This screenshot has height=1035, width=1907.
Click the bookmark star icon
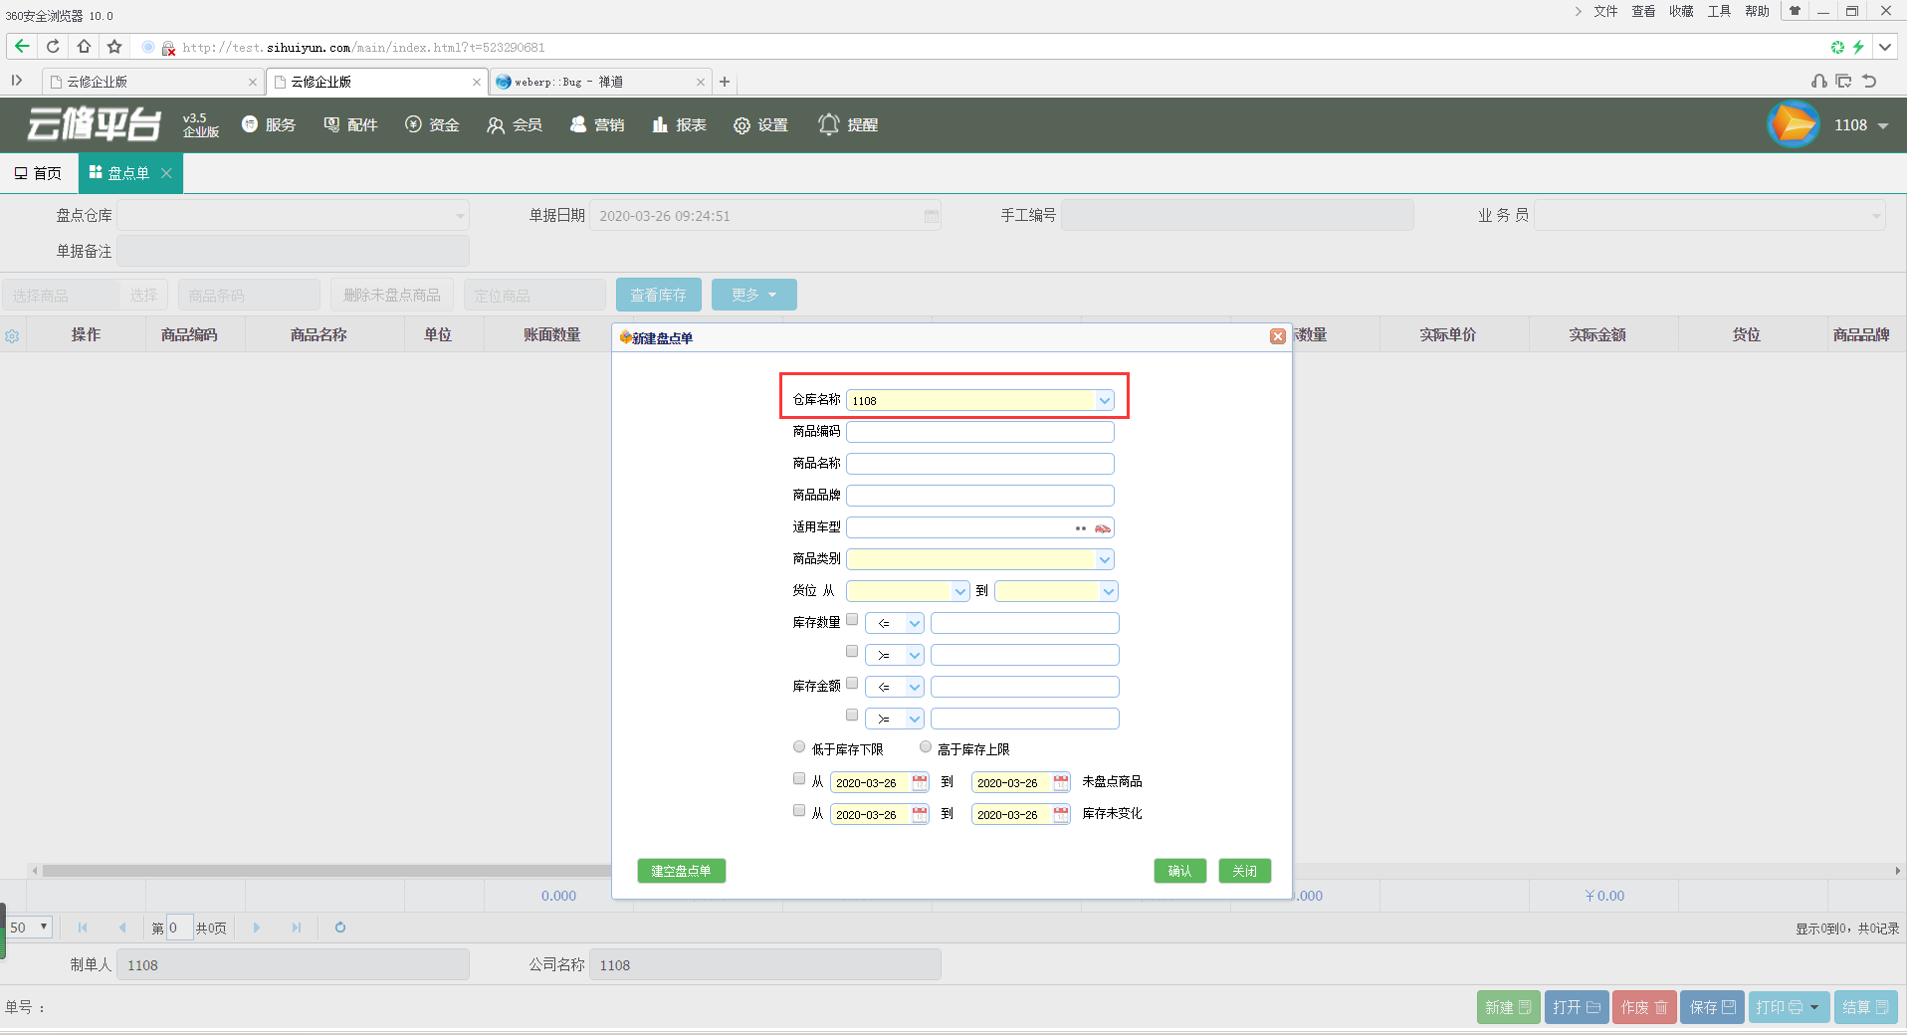coord(114,47)
